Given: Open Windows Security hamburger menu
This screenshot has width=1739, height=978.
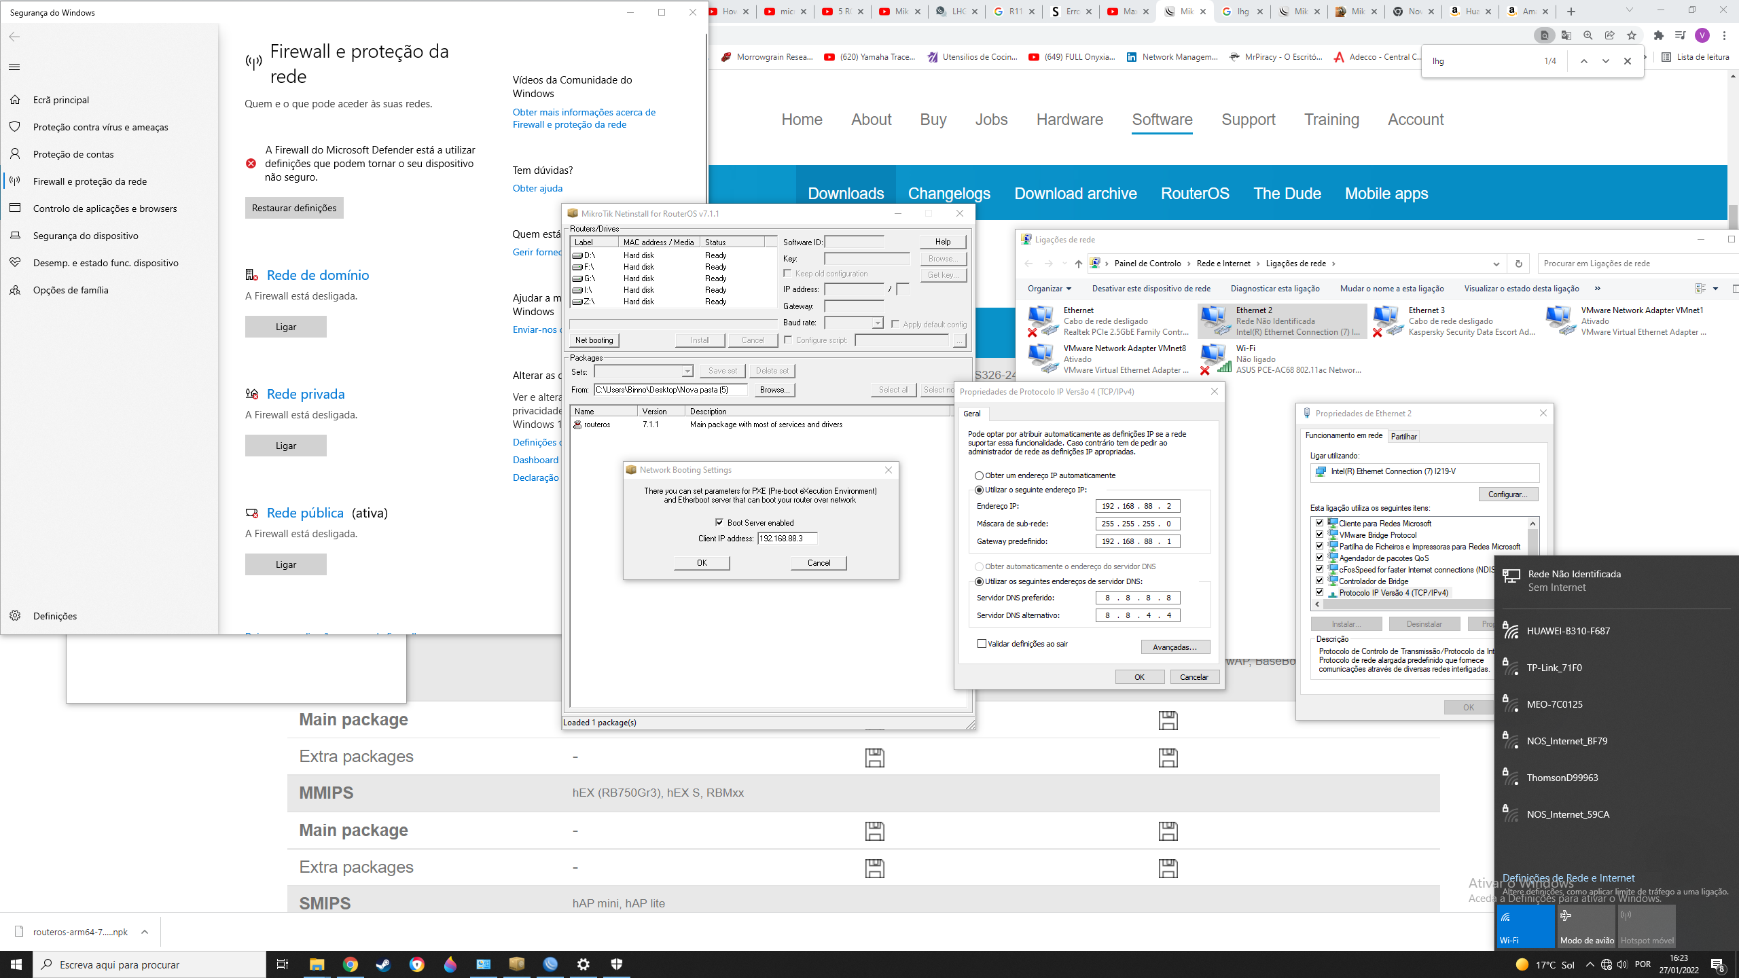Looking at the screenshot, I should (15, 67).
